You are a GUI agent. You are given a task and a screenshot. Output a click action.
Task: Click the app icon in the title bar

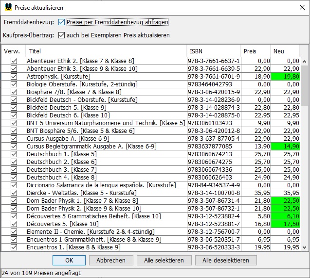click(x=7, y=7)
